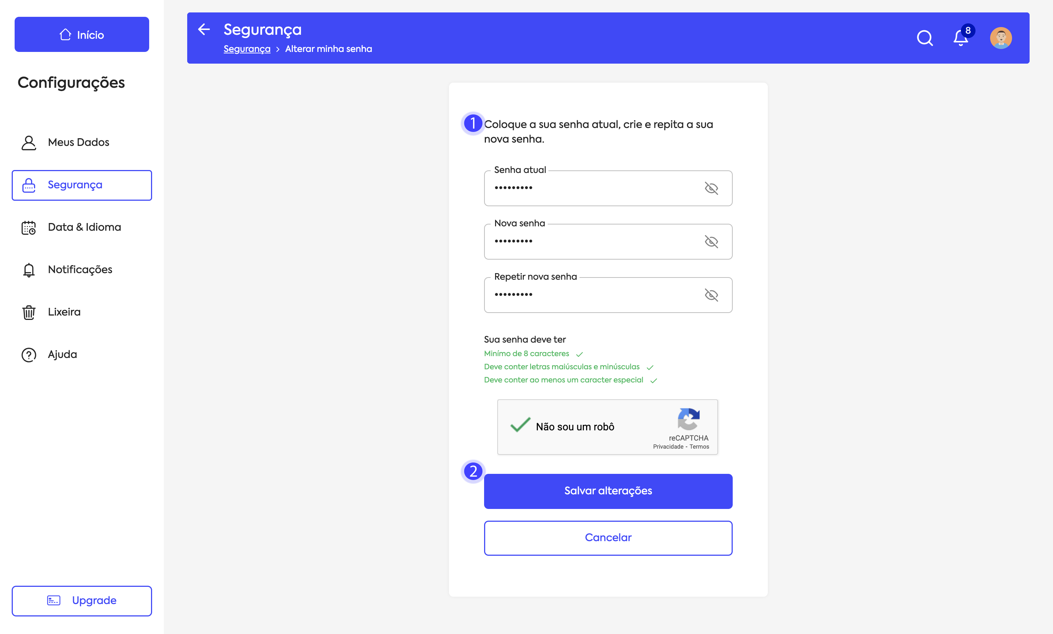Select Segurança in the sidebar
Viewport: 1053px width, 634px height.
pos(82,185)
